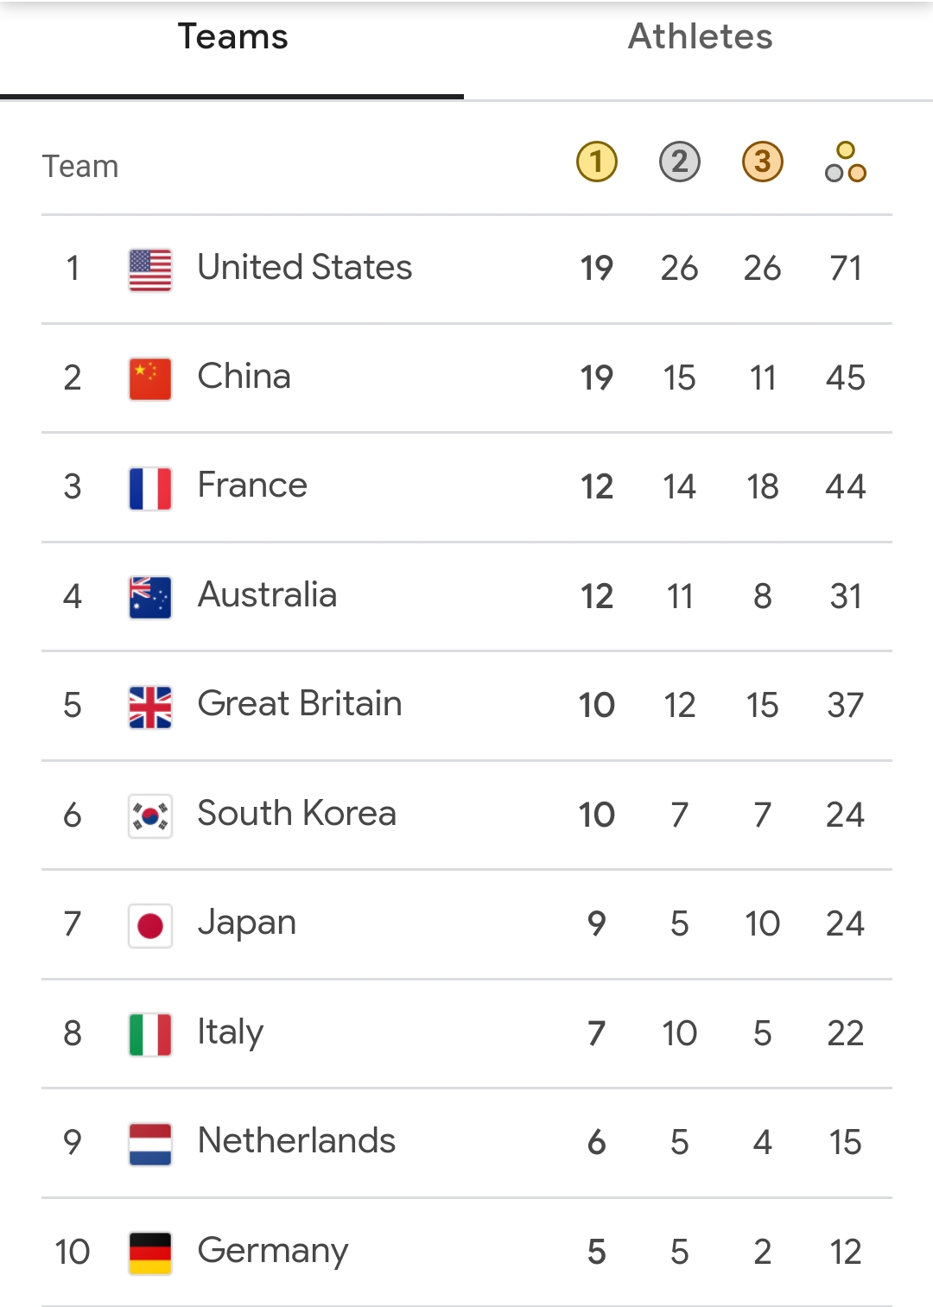Tap the Japan flag icon
This screenshot has height=1307, width=933.
click(150, 925)
